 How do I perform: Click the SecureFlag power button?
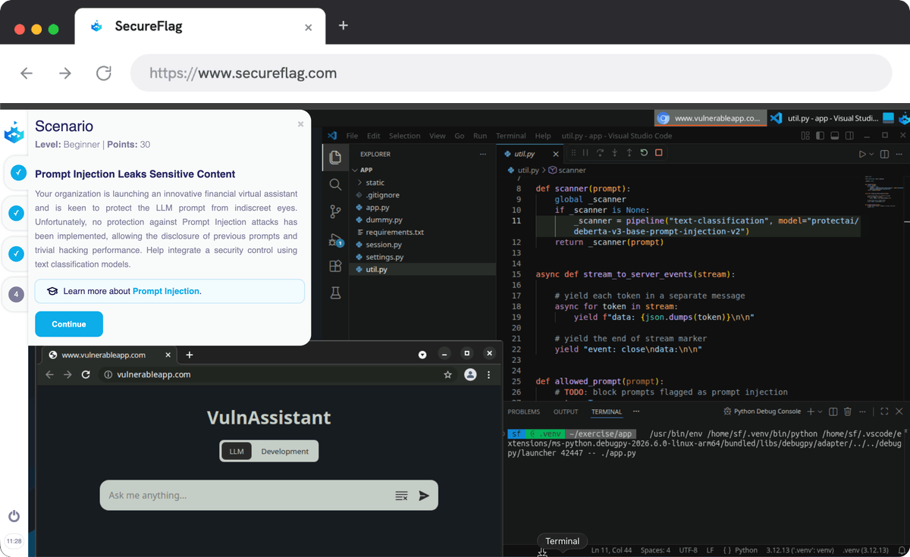14,516
